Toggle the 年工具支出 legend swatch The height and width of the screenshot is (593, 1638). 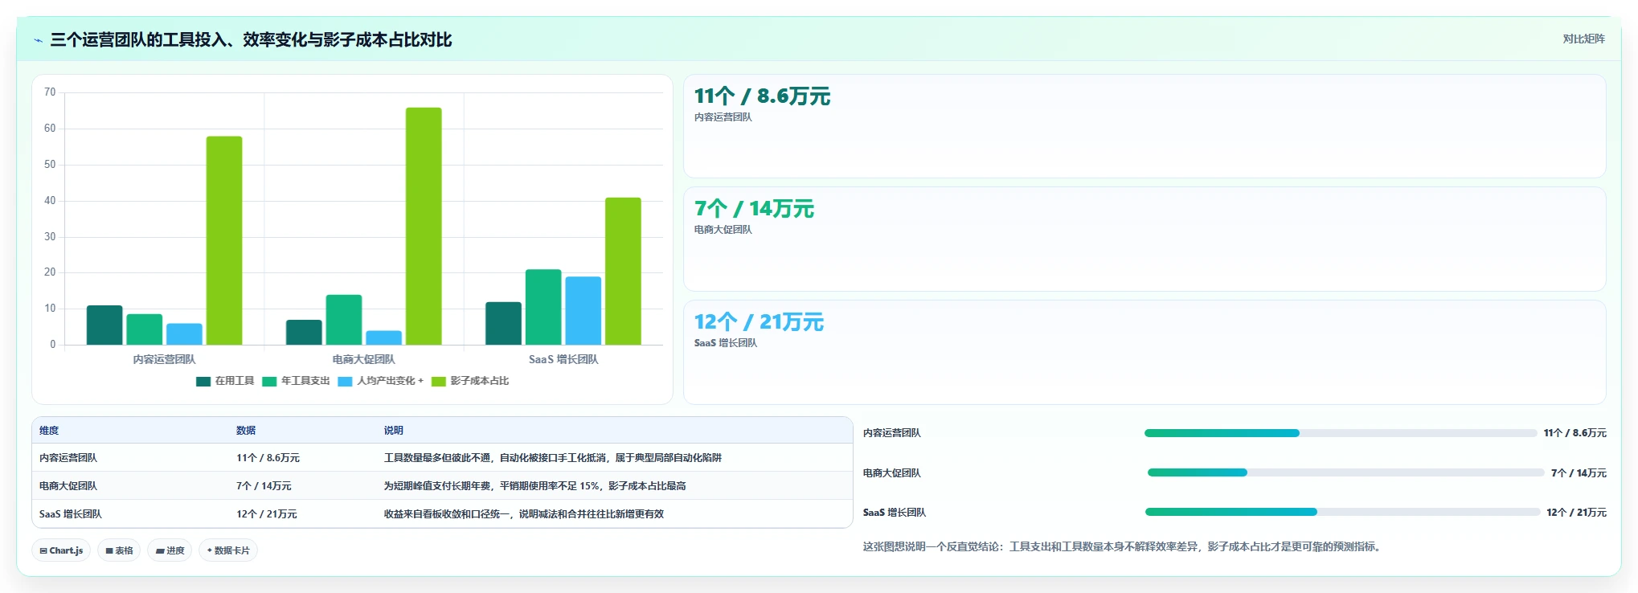[269, 382]
